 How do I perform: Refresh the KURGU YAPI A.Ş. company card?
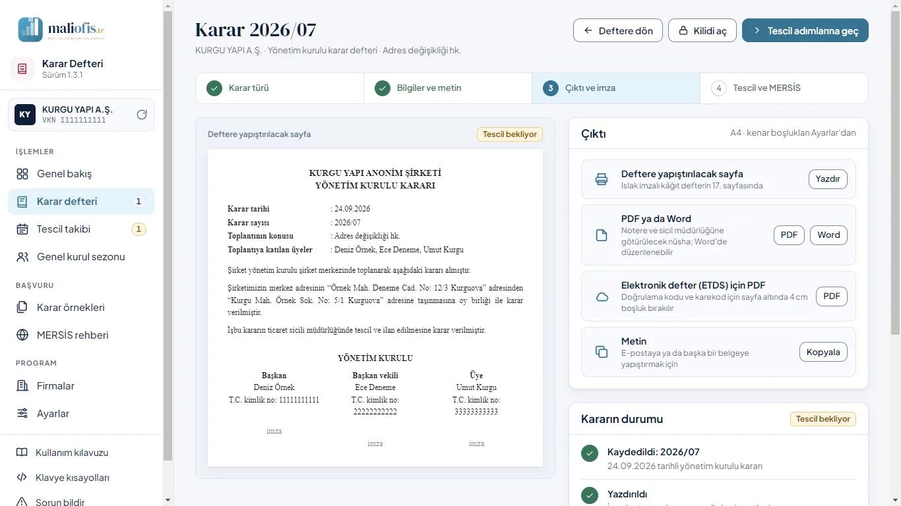142,115
